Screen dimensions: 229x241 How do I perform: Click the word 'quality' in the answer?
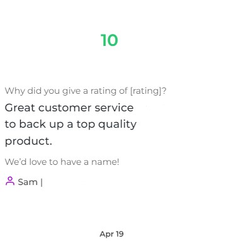pyautogui.click(x=118, y=125)
